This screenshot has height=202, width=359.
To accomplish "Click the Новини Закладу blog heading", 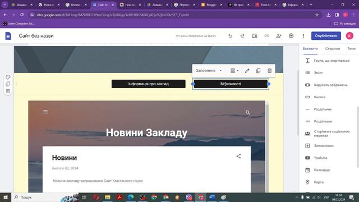I will (x=146, y=133).
